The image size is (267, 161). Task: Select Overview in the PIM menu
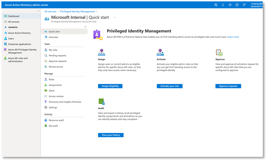coord(53,37)
